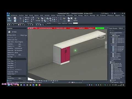Select the Modify arrow tool
132x99 pixels.
(9, 19)
